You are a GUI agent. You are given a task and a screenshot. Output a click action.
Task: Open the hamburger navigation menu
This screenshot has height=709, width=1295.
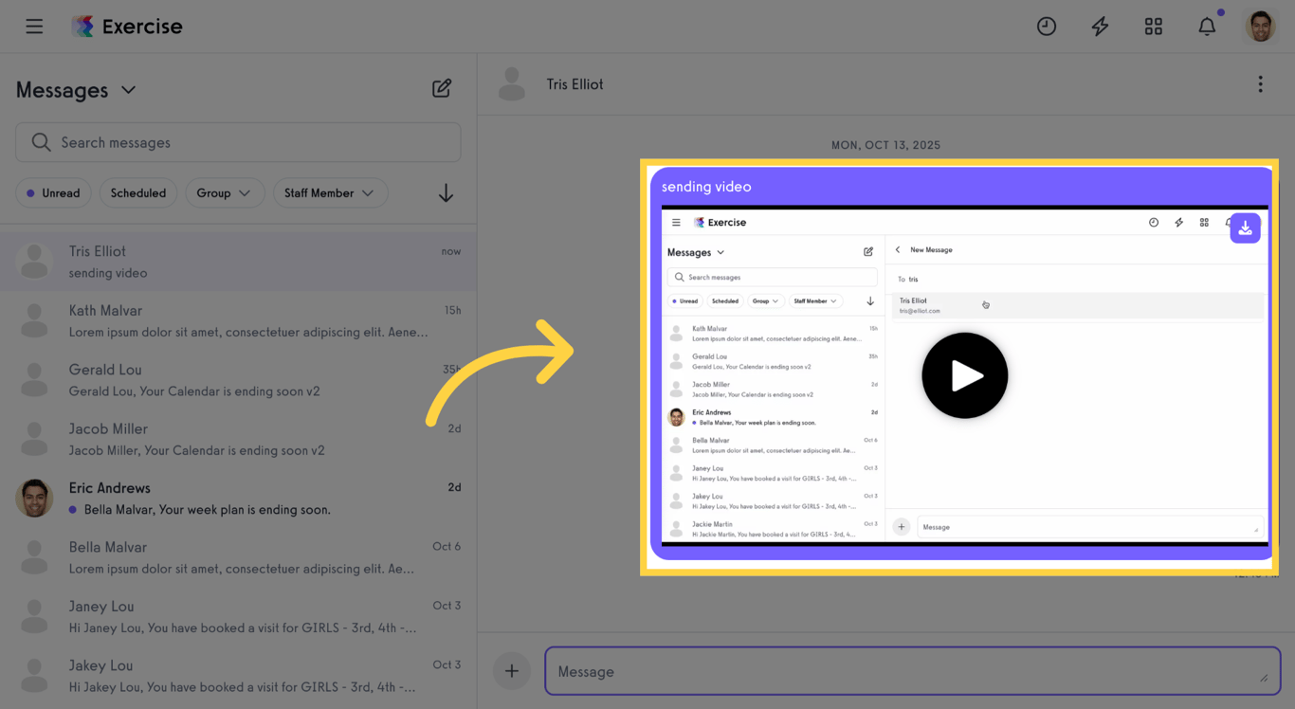tap(34, 27)
